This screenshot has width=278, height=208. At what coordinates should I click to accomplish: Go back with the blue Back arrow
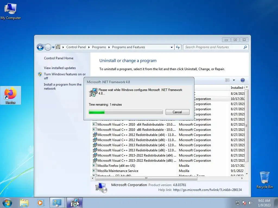40,47
